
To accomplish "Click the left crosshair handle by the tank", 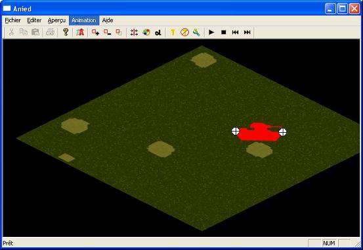I will coord(236,131).
